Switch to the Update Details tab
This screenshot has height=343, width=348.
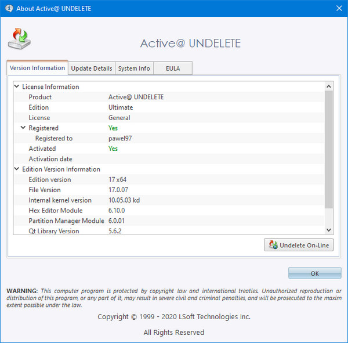coord(91,68)
